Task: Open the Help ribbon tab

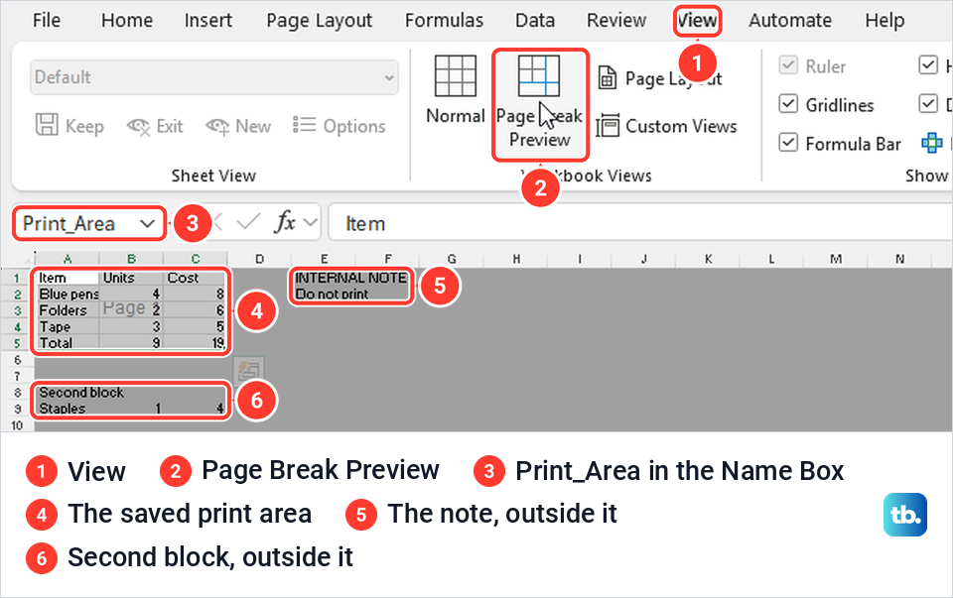Action: tap(885, 20)
